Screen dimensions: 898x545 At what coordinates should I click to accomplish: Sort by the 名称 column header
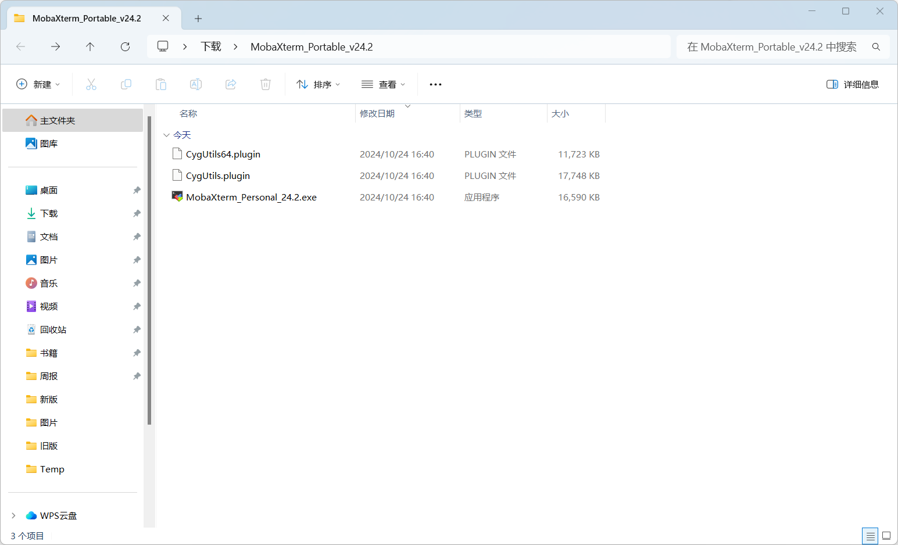point(188,113)
